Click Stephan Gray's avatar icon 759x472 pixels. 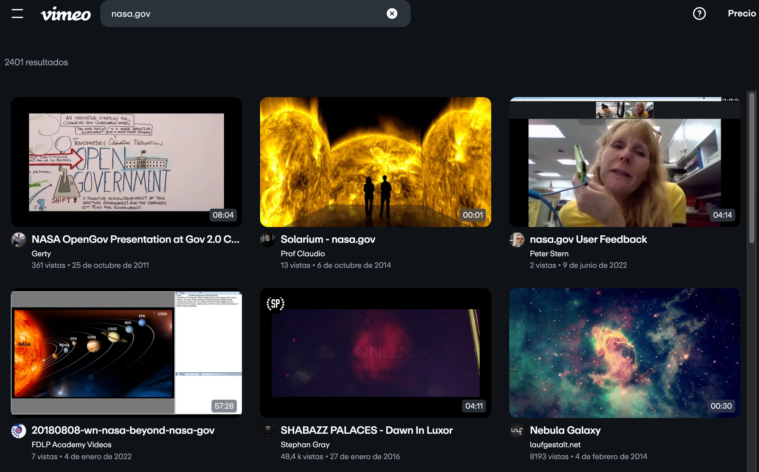click(x=267, y=431)
